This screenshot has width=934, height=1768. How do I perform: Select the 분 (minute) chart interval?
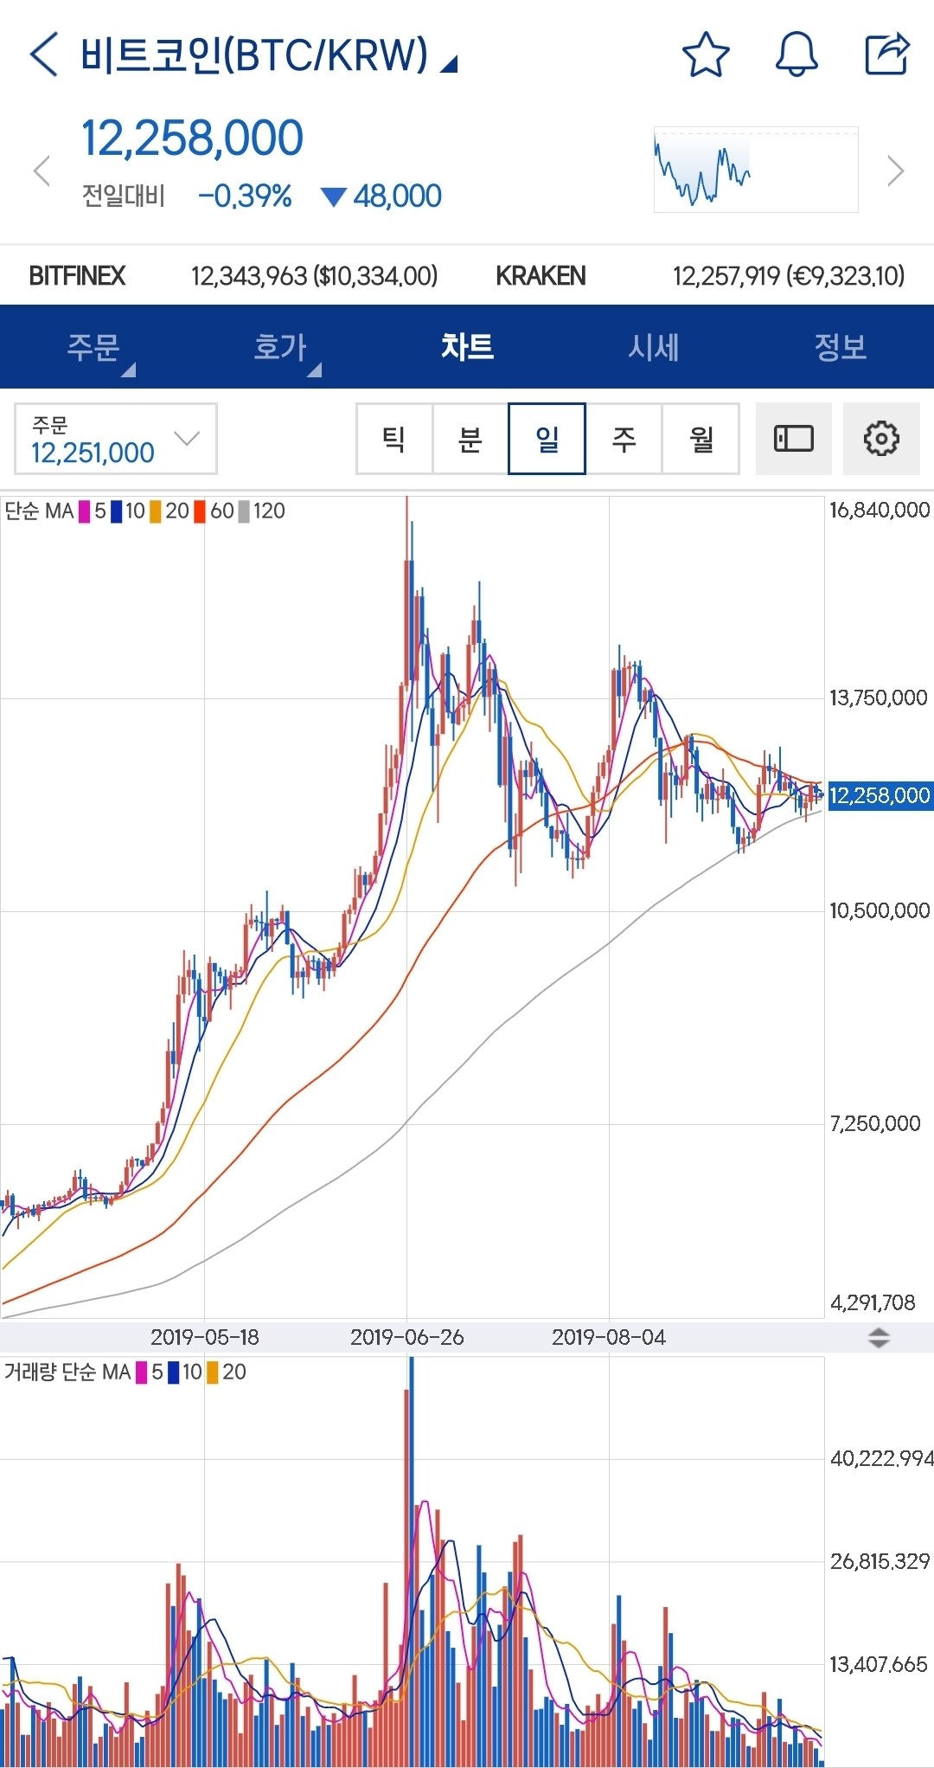click(470, 439)
